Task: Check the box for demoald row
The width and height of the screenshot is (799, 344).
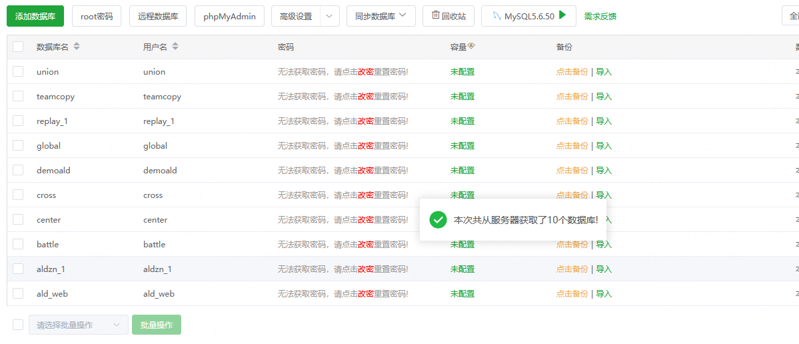Action: [x=19, y=170]
